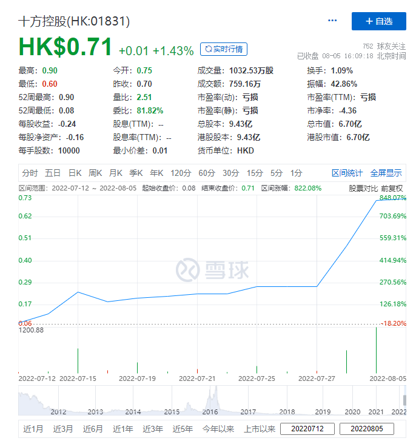The height and width of the screenshot is (441, 416).
Task: Choose the 120分 interval tab
Action: (x=181, y=173)
